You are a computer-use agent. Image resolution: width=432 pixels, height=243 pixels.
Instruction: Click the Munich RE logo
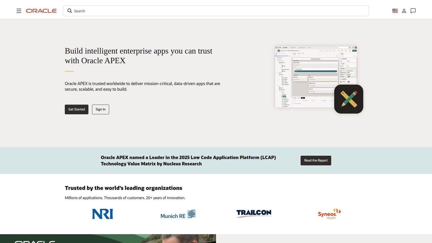point(178,214)
